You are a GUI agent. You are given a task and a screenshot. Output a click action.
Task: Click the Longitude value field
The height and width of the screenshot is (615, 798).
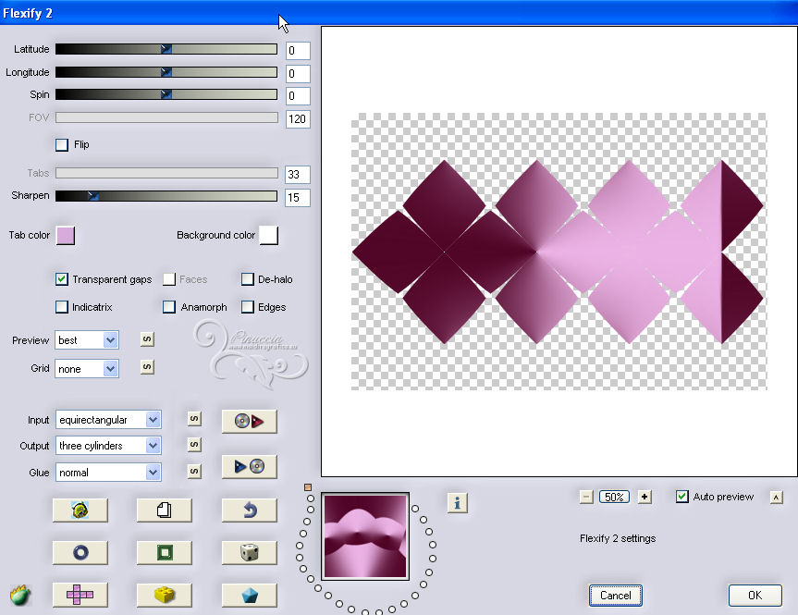(x=298, y=73)
